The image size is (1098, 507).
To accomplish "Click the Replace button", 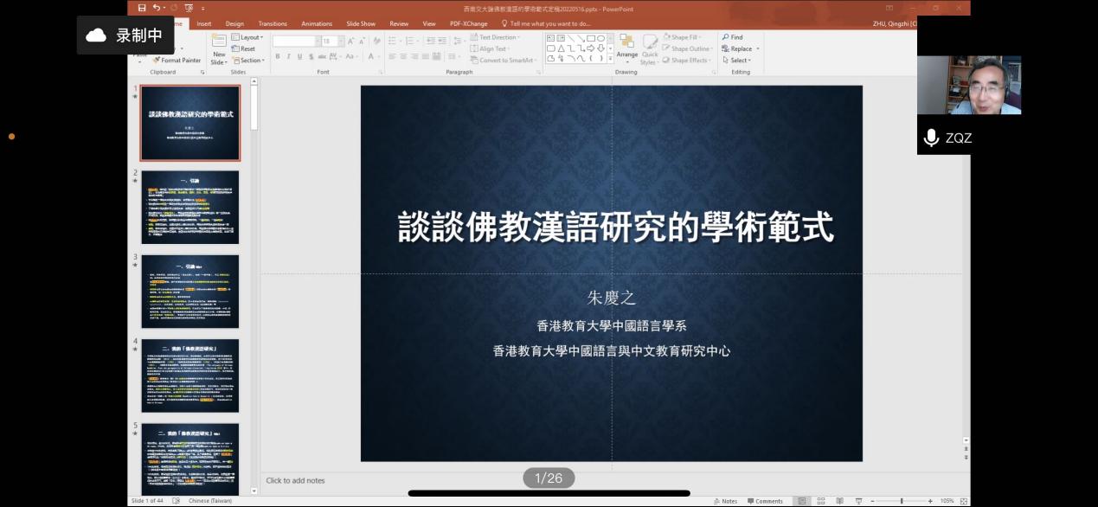I will point(738,48).
